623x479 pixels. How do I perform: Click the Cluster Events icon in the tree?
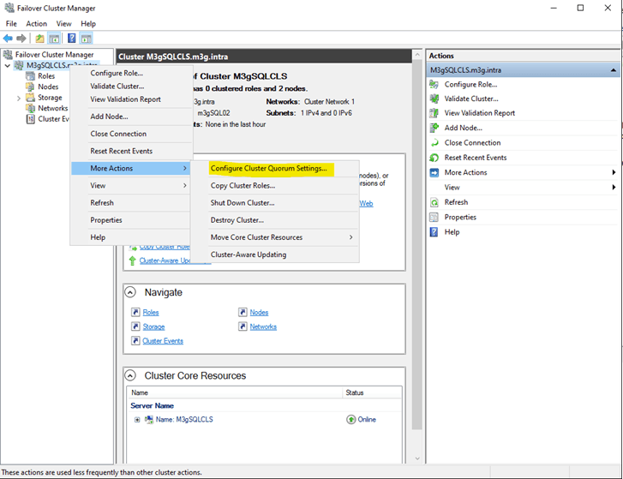click(30, 119)
